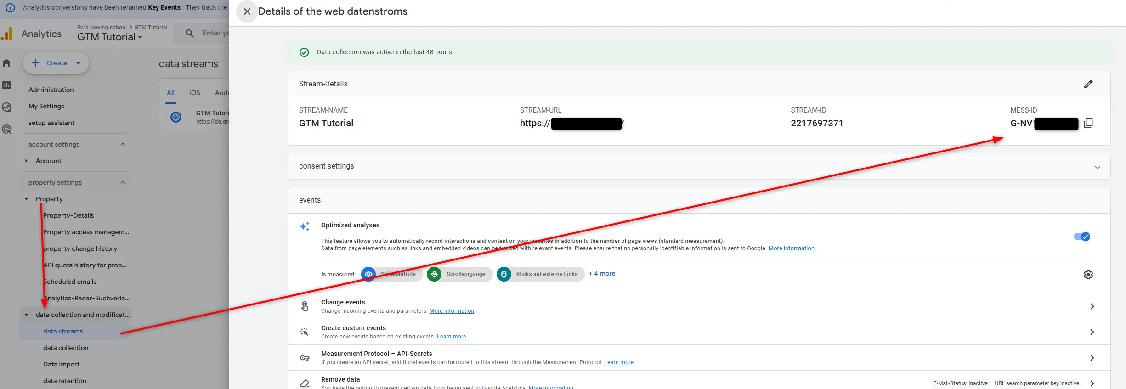Screen dimensions: 1126x389
Task: Click Learn more link under Measurement Protocol
Action: pos(618,362)
